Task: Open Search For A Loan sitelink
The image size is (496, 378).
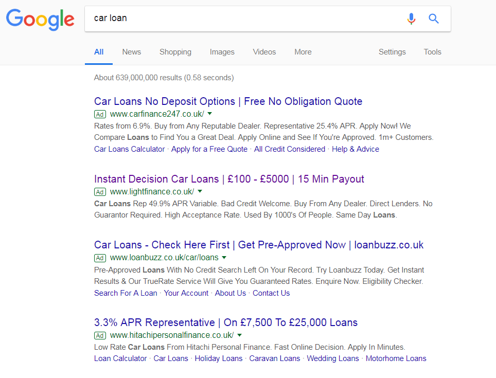Action: [126, 293]
